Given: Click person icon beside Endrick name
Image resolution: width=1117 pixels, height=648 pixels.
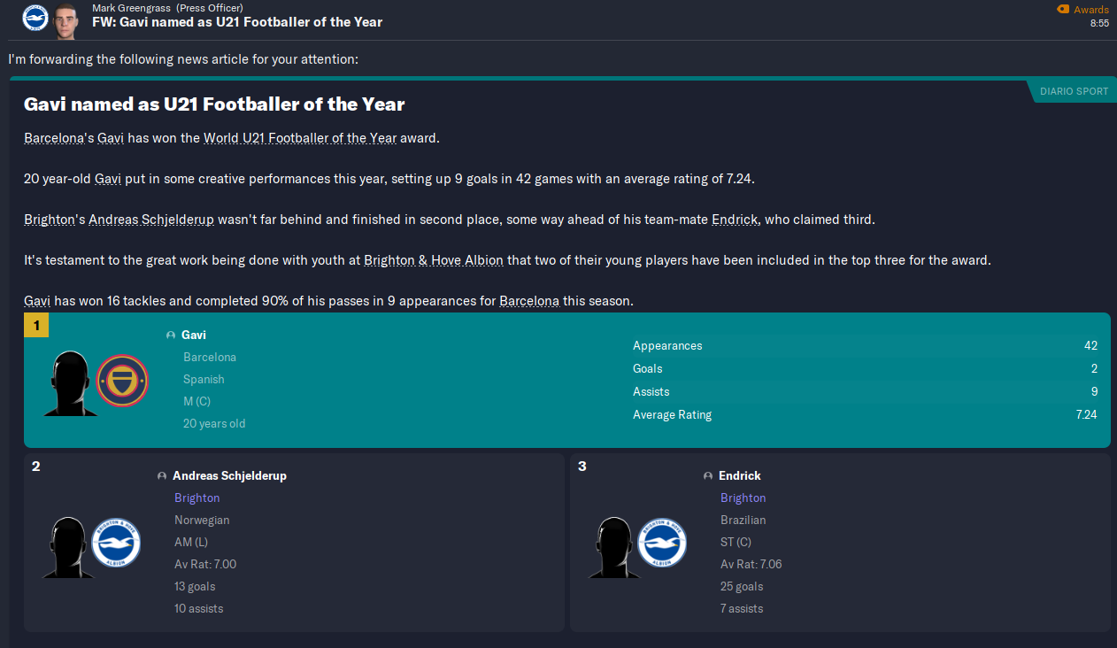Looking at the screenshot, I should tap(708, 476).
